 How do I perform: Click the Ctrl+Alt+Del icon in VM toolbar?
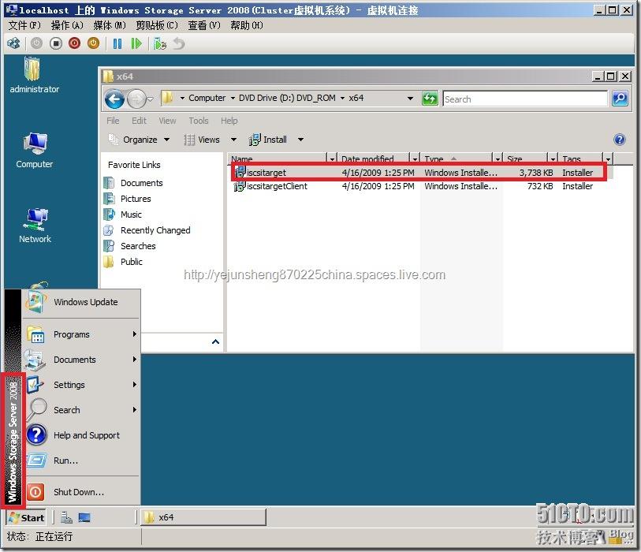click(x=13, y=43)
